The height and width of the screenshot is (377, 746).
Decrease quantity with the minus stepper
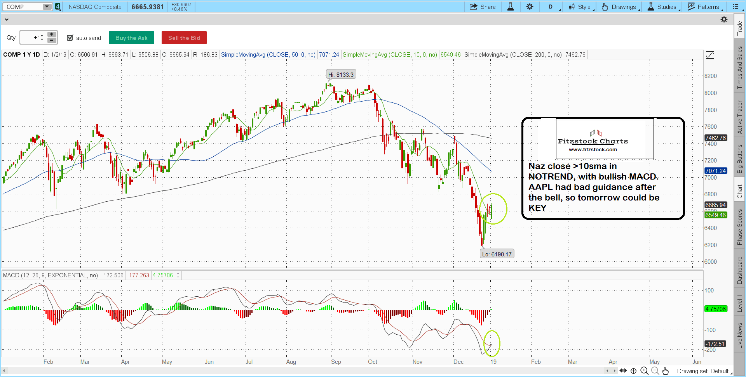click(x=52, y=40)
